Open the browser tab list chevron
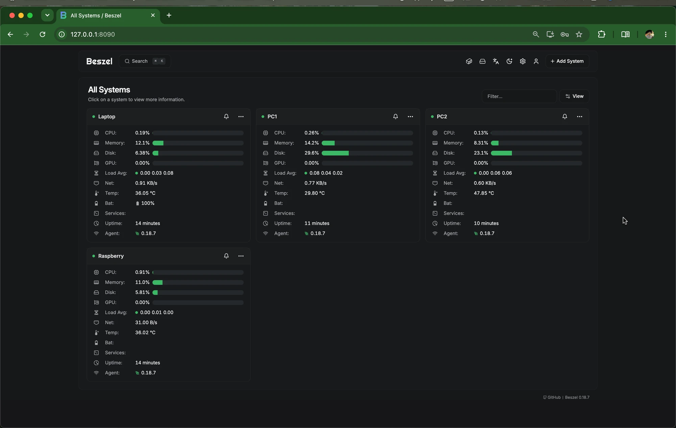Viewport: 676px width, 428px height. tap(47, 15)
